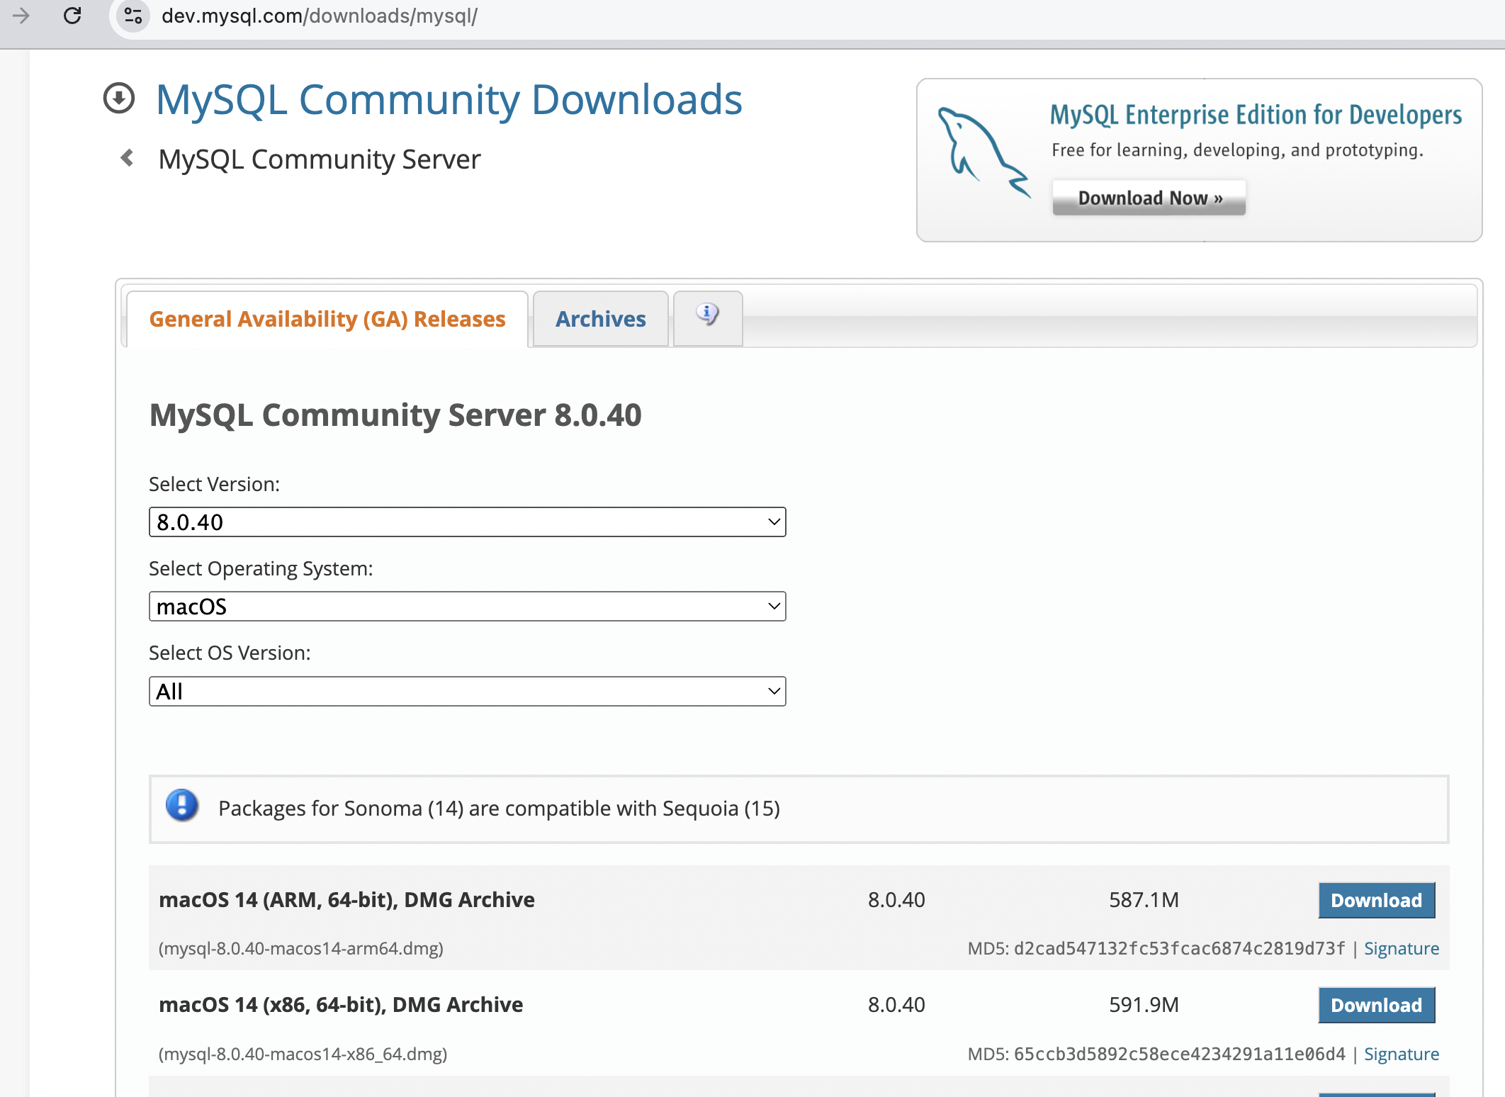
Task: Click the Download Now » button
Action: [1149, 198]
